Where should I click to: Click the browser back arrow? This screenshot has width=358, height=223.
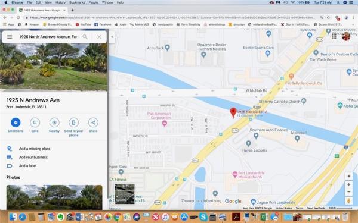[5, 17]
